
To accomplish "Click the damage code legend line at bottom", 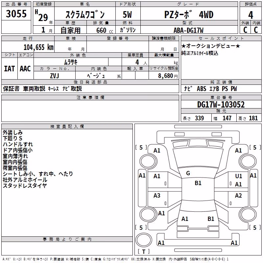I will click(115, 259).
